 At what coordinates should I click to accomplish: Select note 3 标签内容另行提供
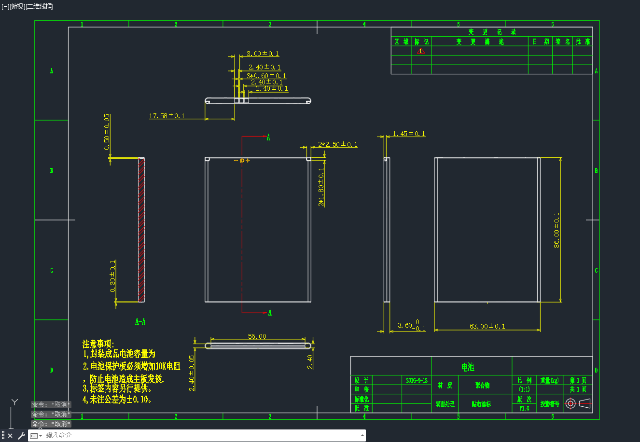pos(117,388)
